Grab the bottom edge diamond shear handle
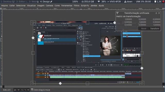Viewport: 165px width, 92px height. 60,83
